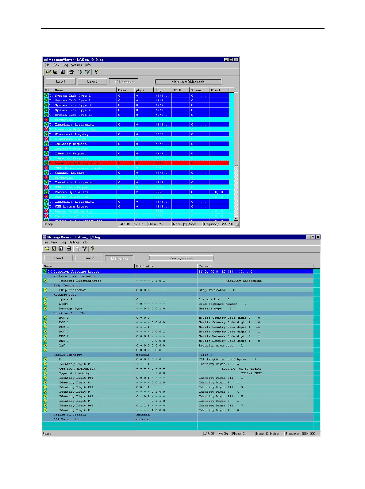Click the Name column header in message list

coord(85,90)
